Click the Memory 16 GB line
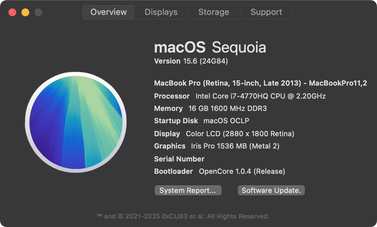 [x=210, y=109]
